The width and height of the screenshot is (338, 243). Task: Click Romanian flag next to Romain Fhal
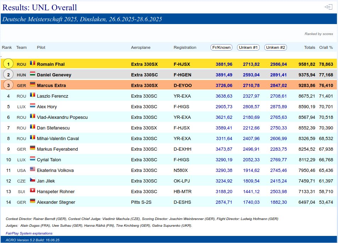coord(33,63)
